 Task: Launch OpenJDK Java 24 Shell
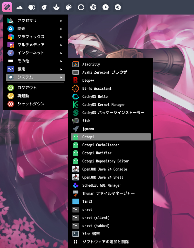pos(111,177)
